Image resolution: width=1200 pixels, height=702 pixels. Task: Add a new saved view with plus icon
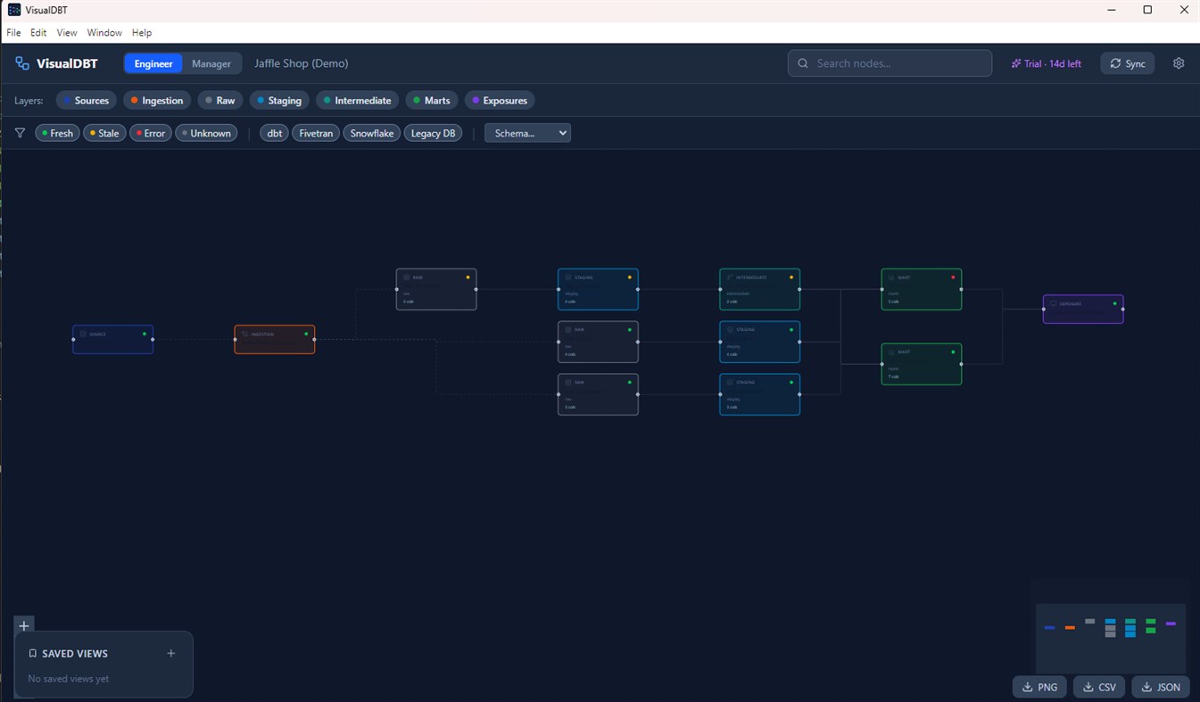[171, 653]
